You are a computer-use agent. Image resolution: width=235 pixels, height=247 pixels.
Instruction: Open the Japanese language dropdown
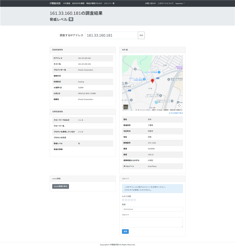[x=180, y=3]
